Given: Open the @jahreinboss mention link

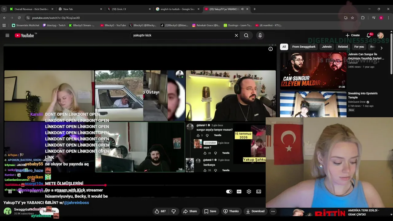Looking at the screenshot, I should pos(76,203).
